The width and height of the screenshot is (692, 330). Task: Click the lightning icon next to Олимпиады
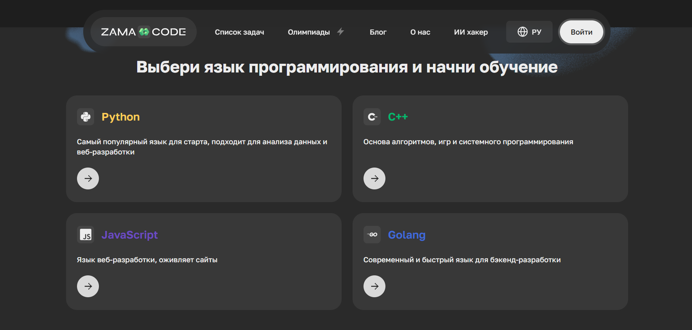(341, 32)
